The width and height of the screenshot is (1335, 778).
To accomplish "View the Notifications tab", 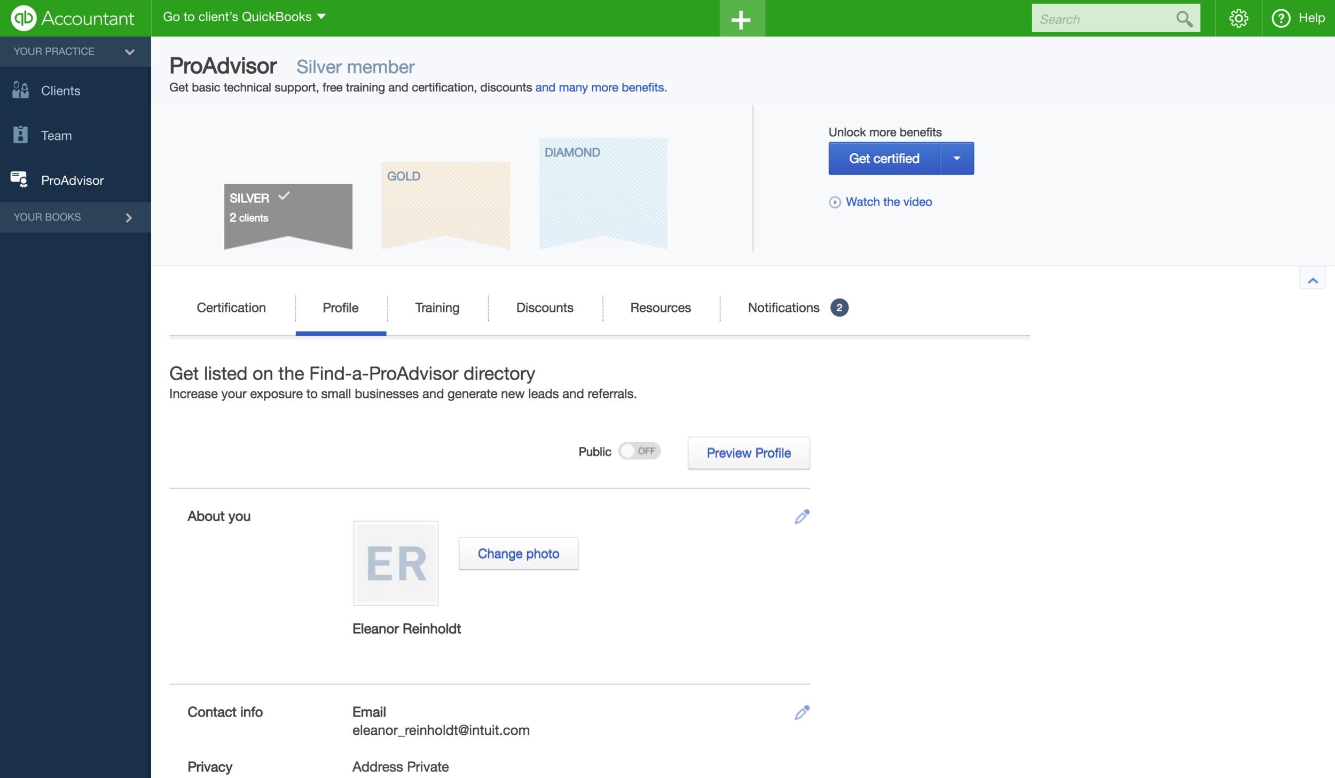I will [783, 308].
